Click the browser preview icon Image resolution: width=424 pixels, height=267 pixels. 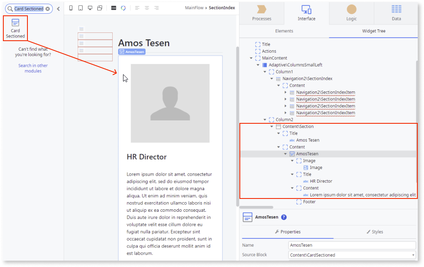(123, 8)
